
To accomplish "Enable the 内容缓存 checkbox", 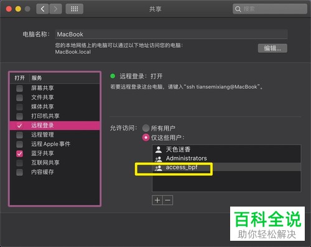I will pyautogui.click(x=19, y=172).
